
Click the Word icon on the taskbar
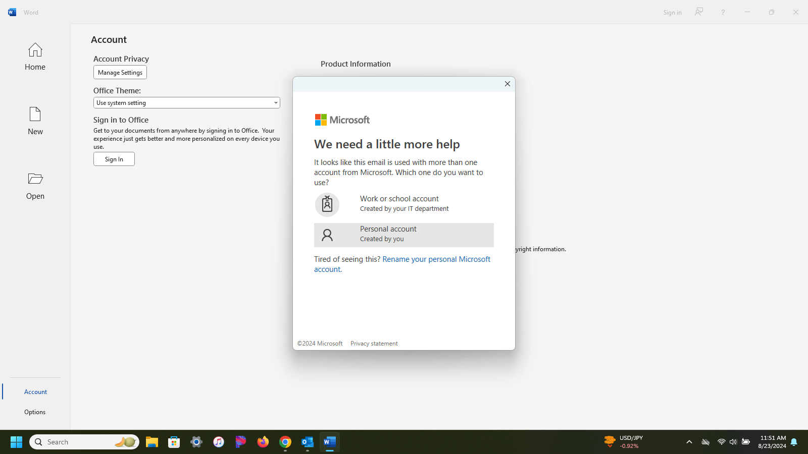(x=330, y=442)
